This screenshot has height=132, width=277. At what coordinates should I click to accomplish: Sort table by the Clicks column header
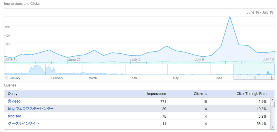(198, 94)
